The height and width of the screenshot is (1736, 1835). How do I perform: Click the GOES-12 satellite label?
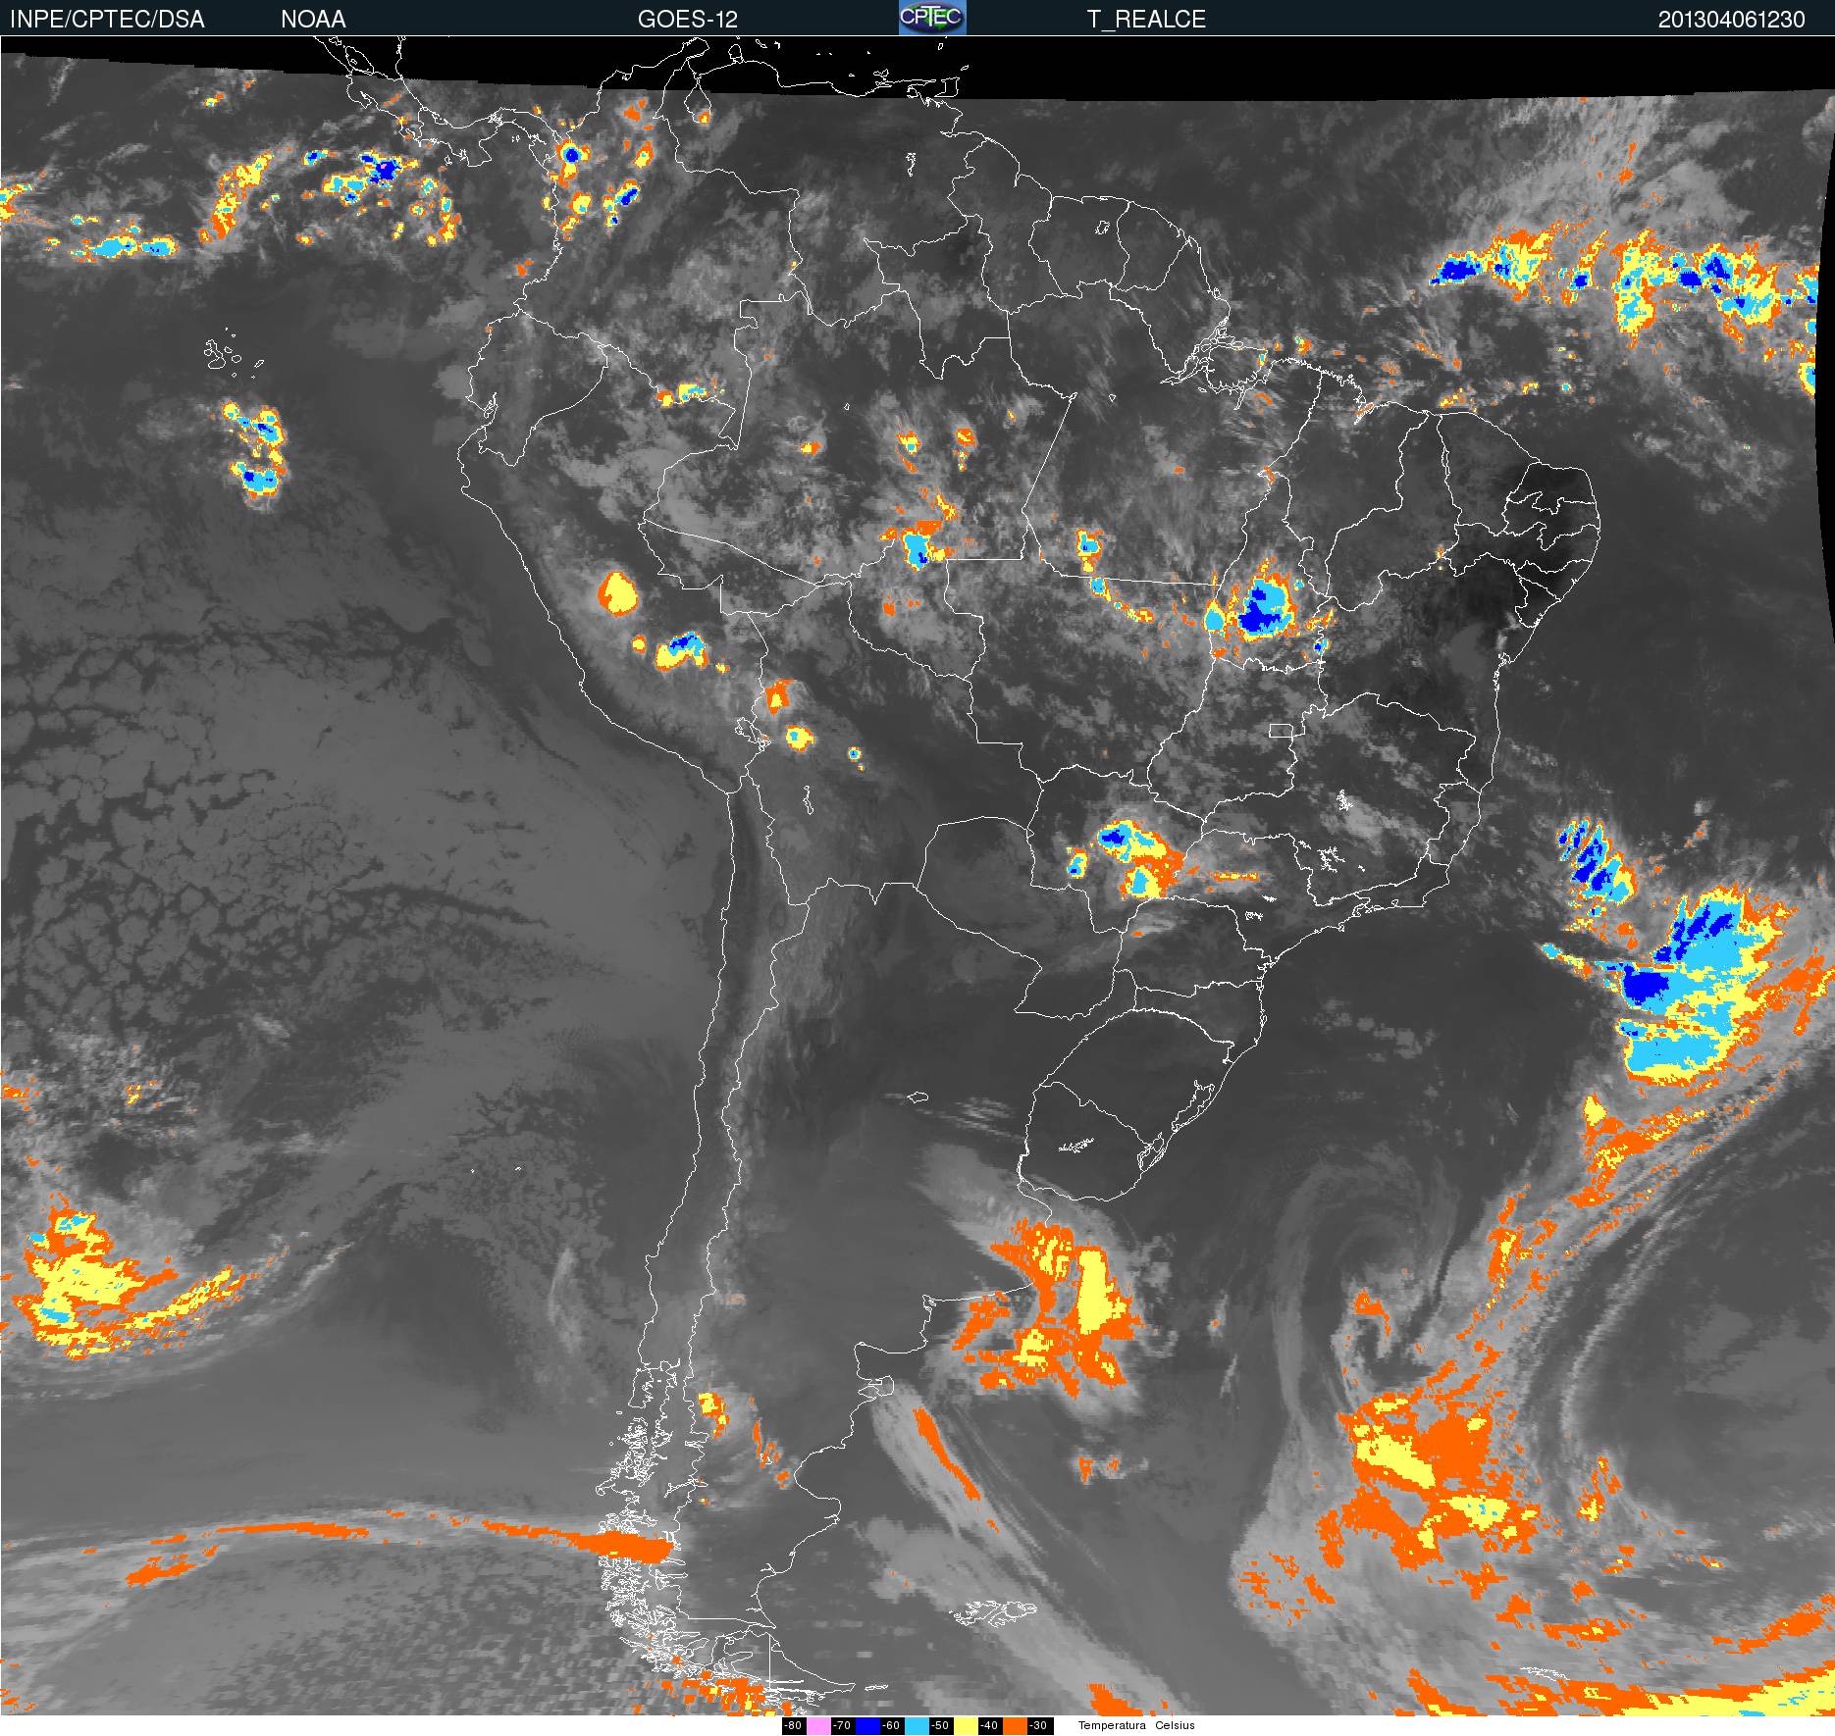[687, 20]
